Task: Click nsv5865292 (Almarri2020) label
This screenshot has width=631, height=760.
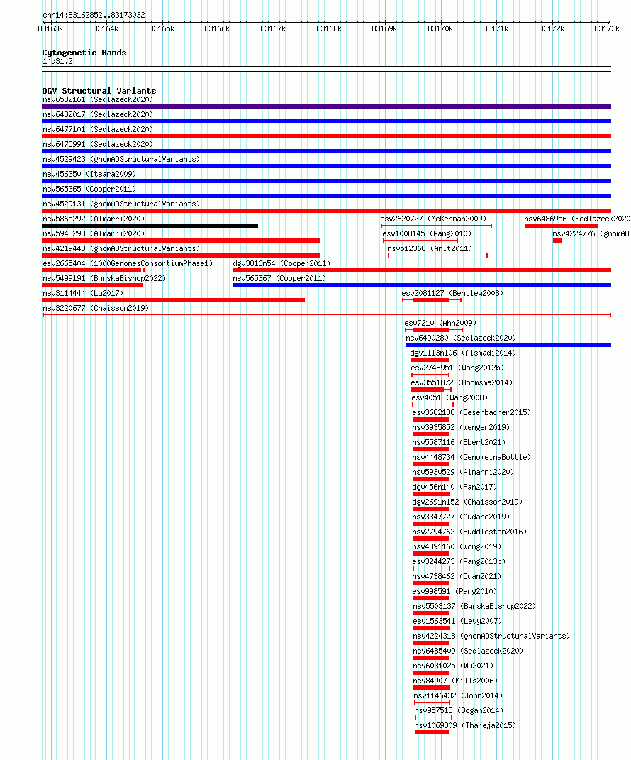Action: coord(94,219)
